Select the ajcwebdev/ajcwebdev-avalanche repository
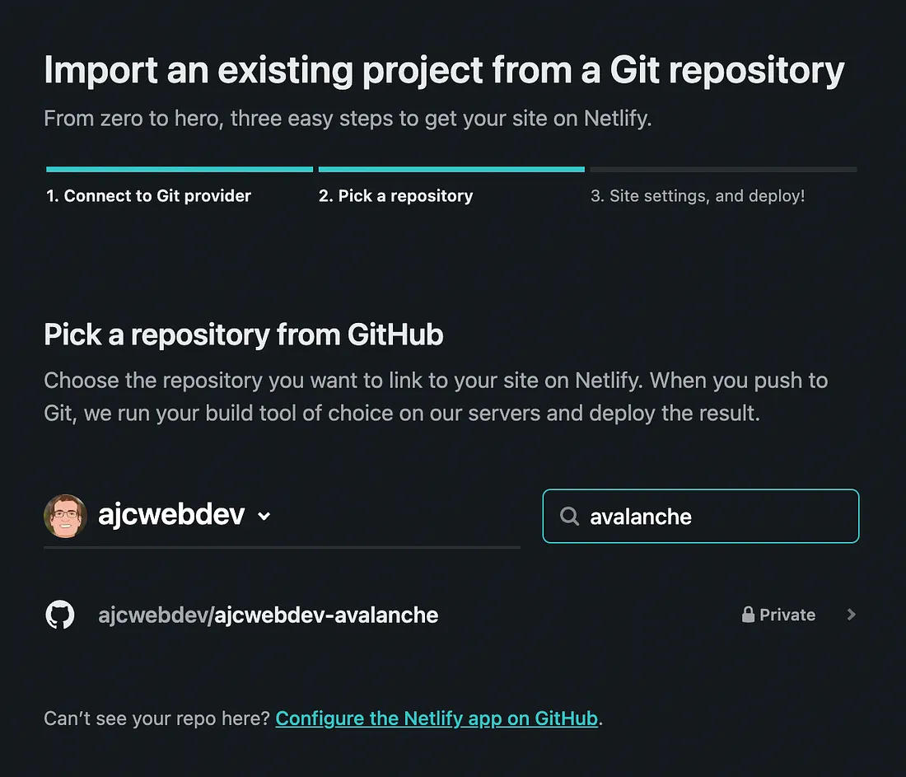906x777 pixels. (x=268, y=614)
